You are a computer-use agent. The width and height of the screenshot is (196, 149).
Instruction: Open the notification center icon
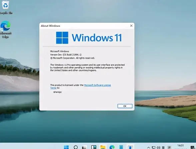click(193, 148)
